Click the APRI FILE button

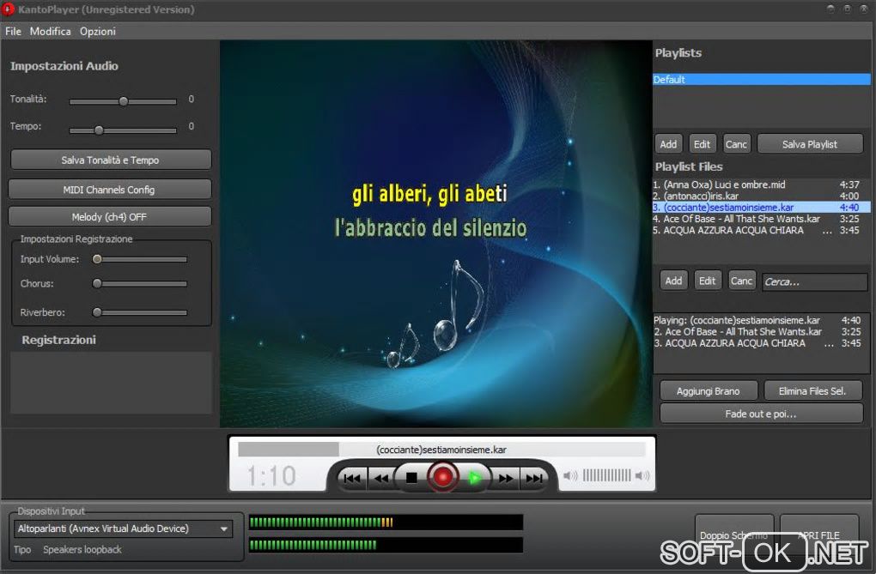(x=819, y=535)
